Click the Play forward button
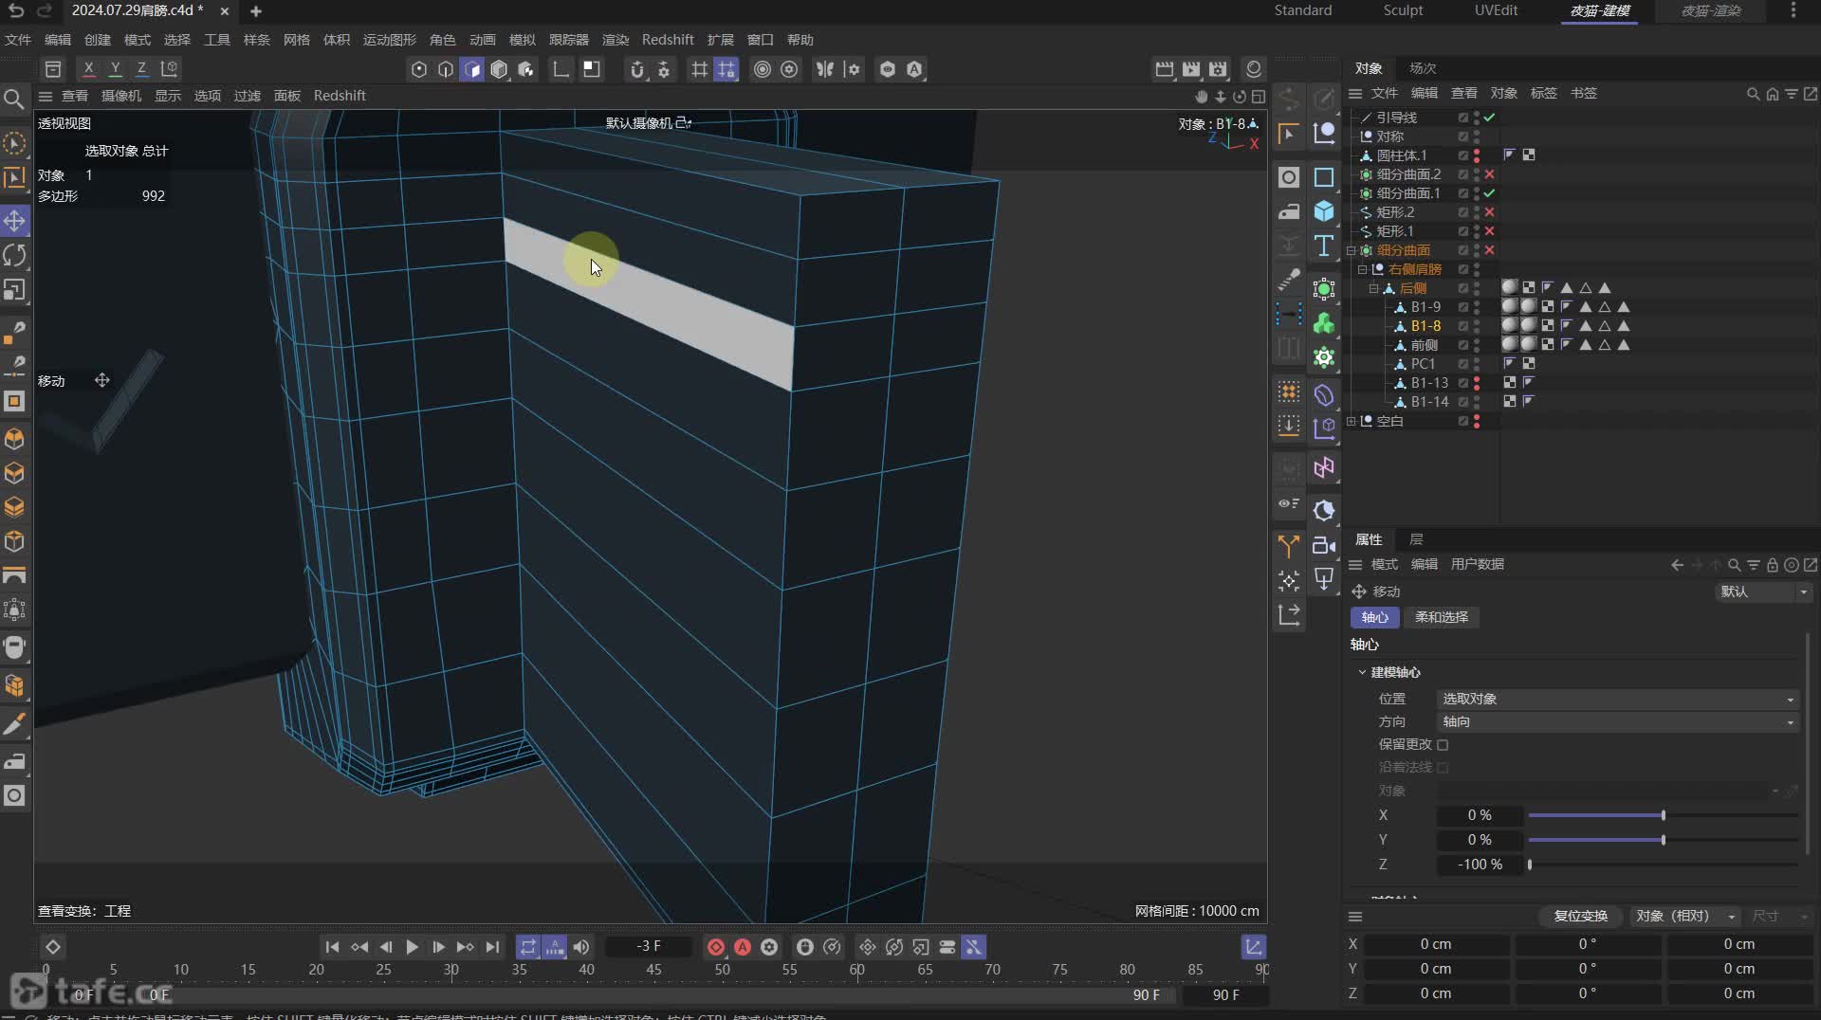This screenshot has height=1020, width=1821. click(412, 947)
